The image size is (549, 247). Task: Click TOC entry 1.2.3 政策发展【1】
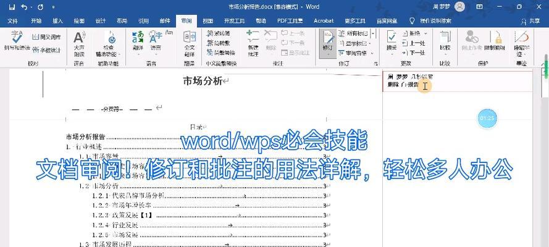[x=123, y=215]
